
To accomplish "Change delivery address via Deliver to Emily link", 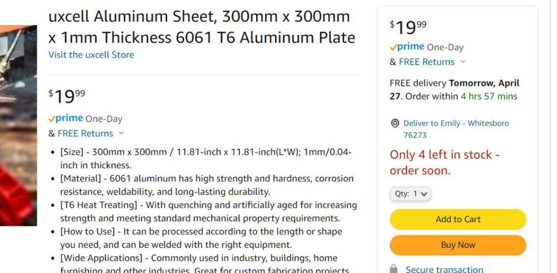I will tap(456, 123).
